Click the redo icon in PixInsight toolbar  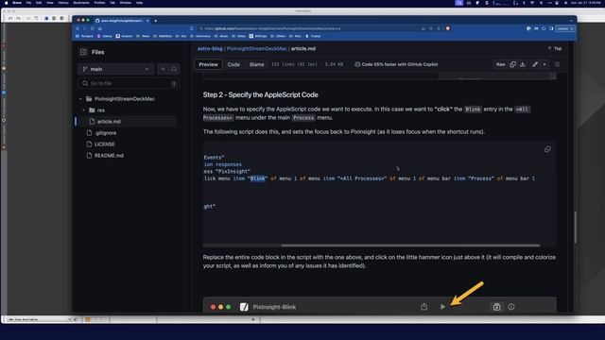click(x=18, y=18)
